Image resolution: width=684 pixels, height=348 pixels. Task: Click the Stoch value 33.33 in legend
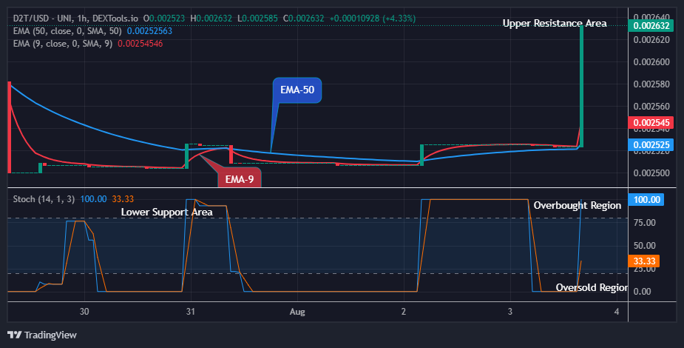pos(123,199)
